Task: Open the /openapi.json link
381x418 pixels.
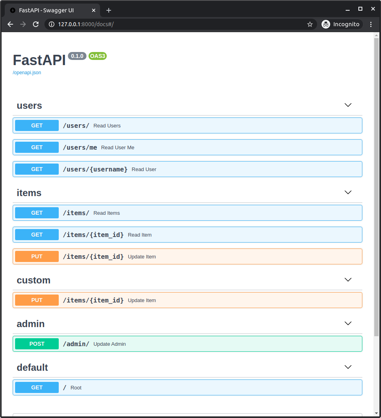Action: coord(27,72)
